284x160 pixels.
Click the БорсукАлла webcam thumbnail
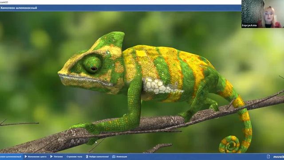[x=263, y=14]
